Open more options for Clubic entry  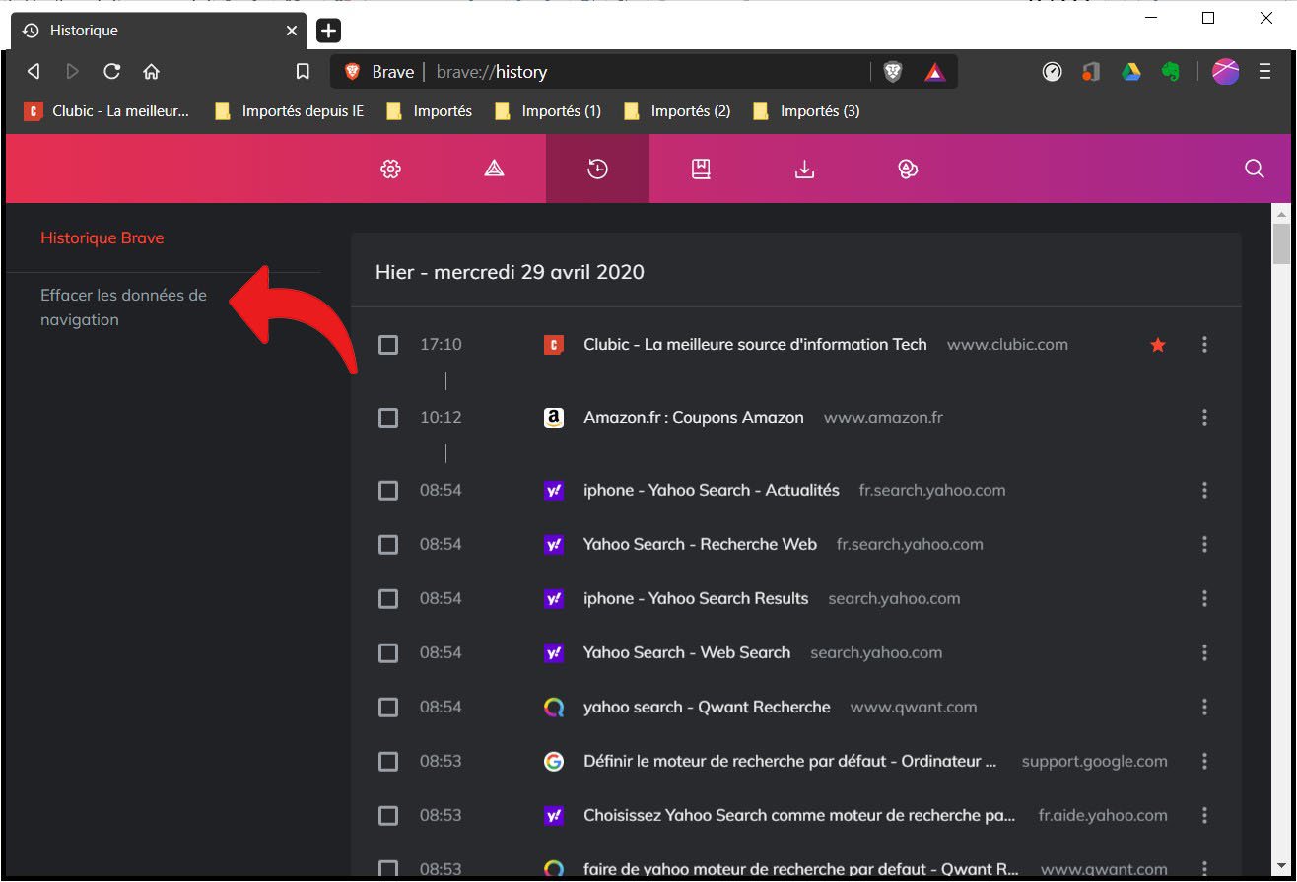click(x=1204, y=345)
